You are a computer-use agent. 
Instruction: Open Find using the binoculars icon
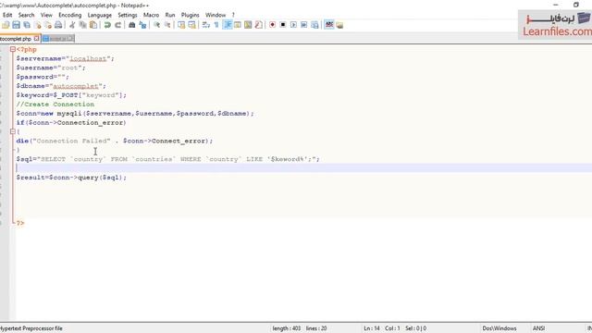coord(131,25)
